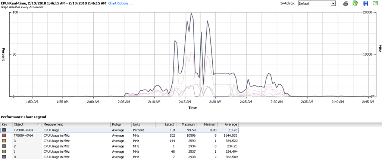The height and width of the screenshot is (159, 382).
Task: Click the Rollup column header
Action: click(x=120, y=124)
